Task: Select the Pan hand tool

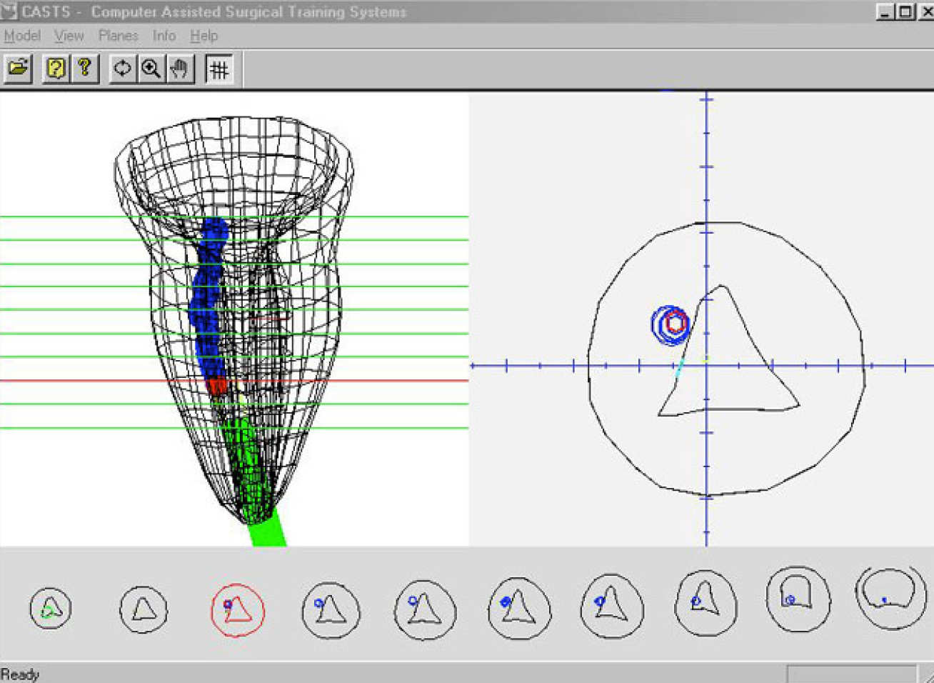Action: (180, 69)
